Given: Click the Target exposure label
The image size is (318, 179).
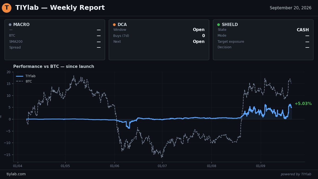Looking at the screenshot, I should [x=231, y=42].
